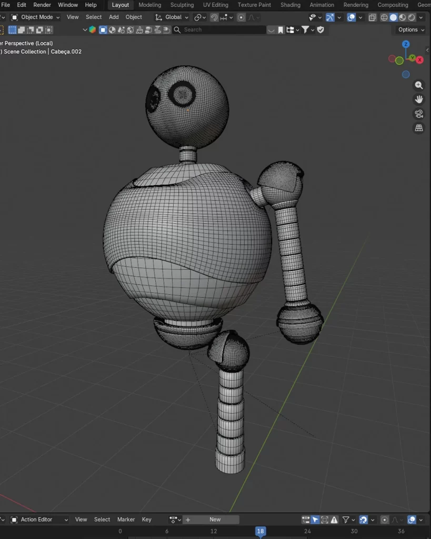The height and width of the screenshot is (539, 431).
Task: Enable proportional editing in viewport header
Action: 241,17
